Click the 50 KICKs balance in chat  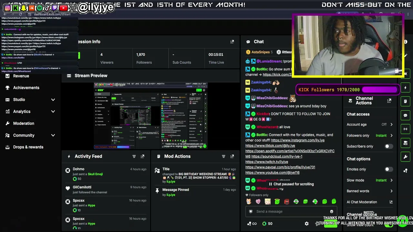point(268,224)
